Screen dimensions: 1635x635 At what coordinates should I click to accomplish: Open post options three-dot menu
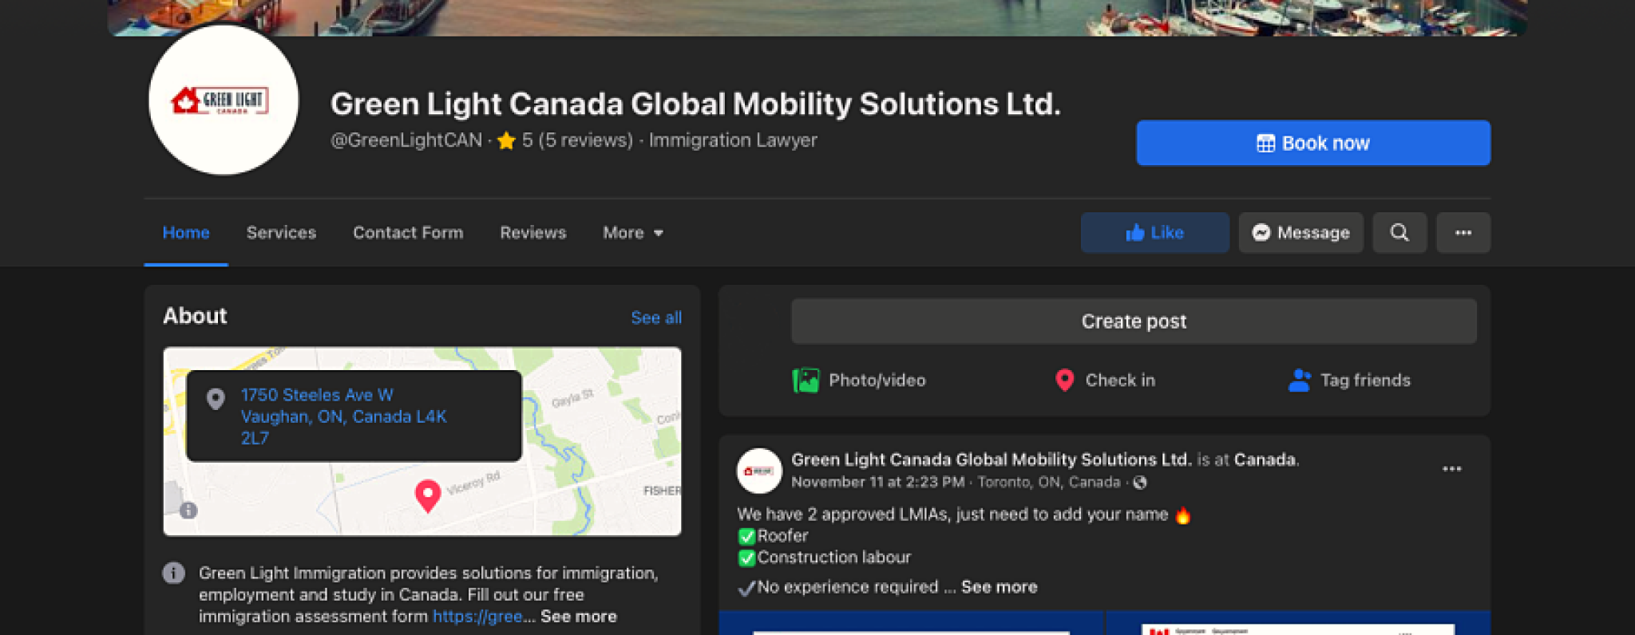[1451, 469]
